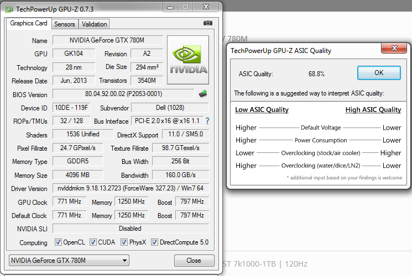
Task: Click the GPU field GK104
Action: click(74, 54)
